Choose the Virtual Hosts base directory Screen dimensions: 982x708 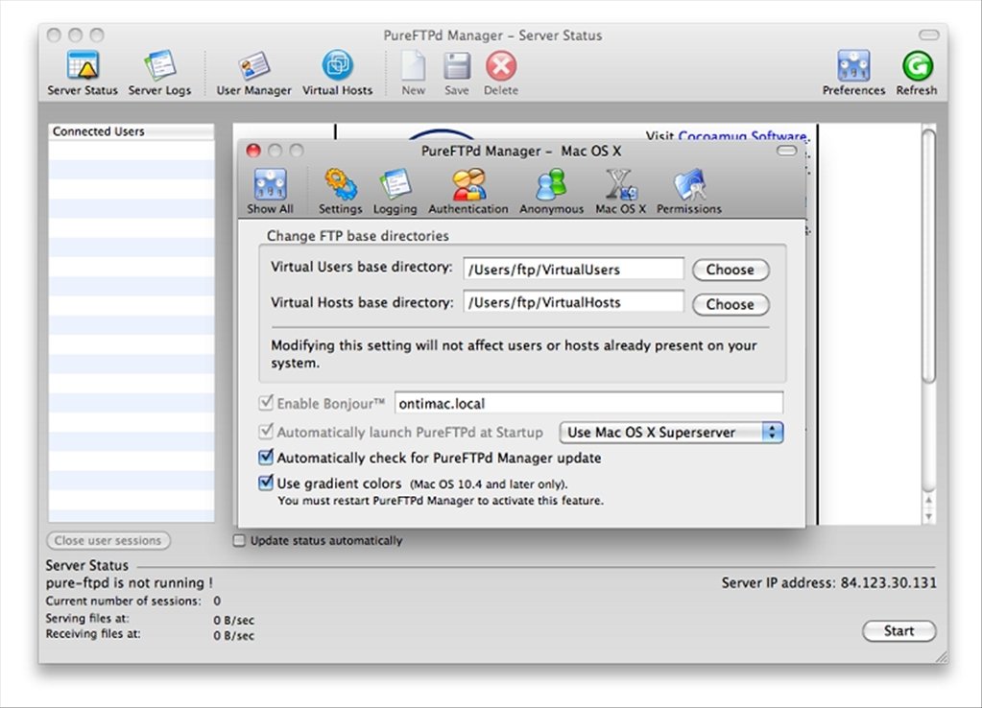[731, 304]
